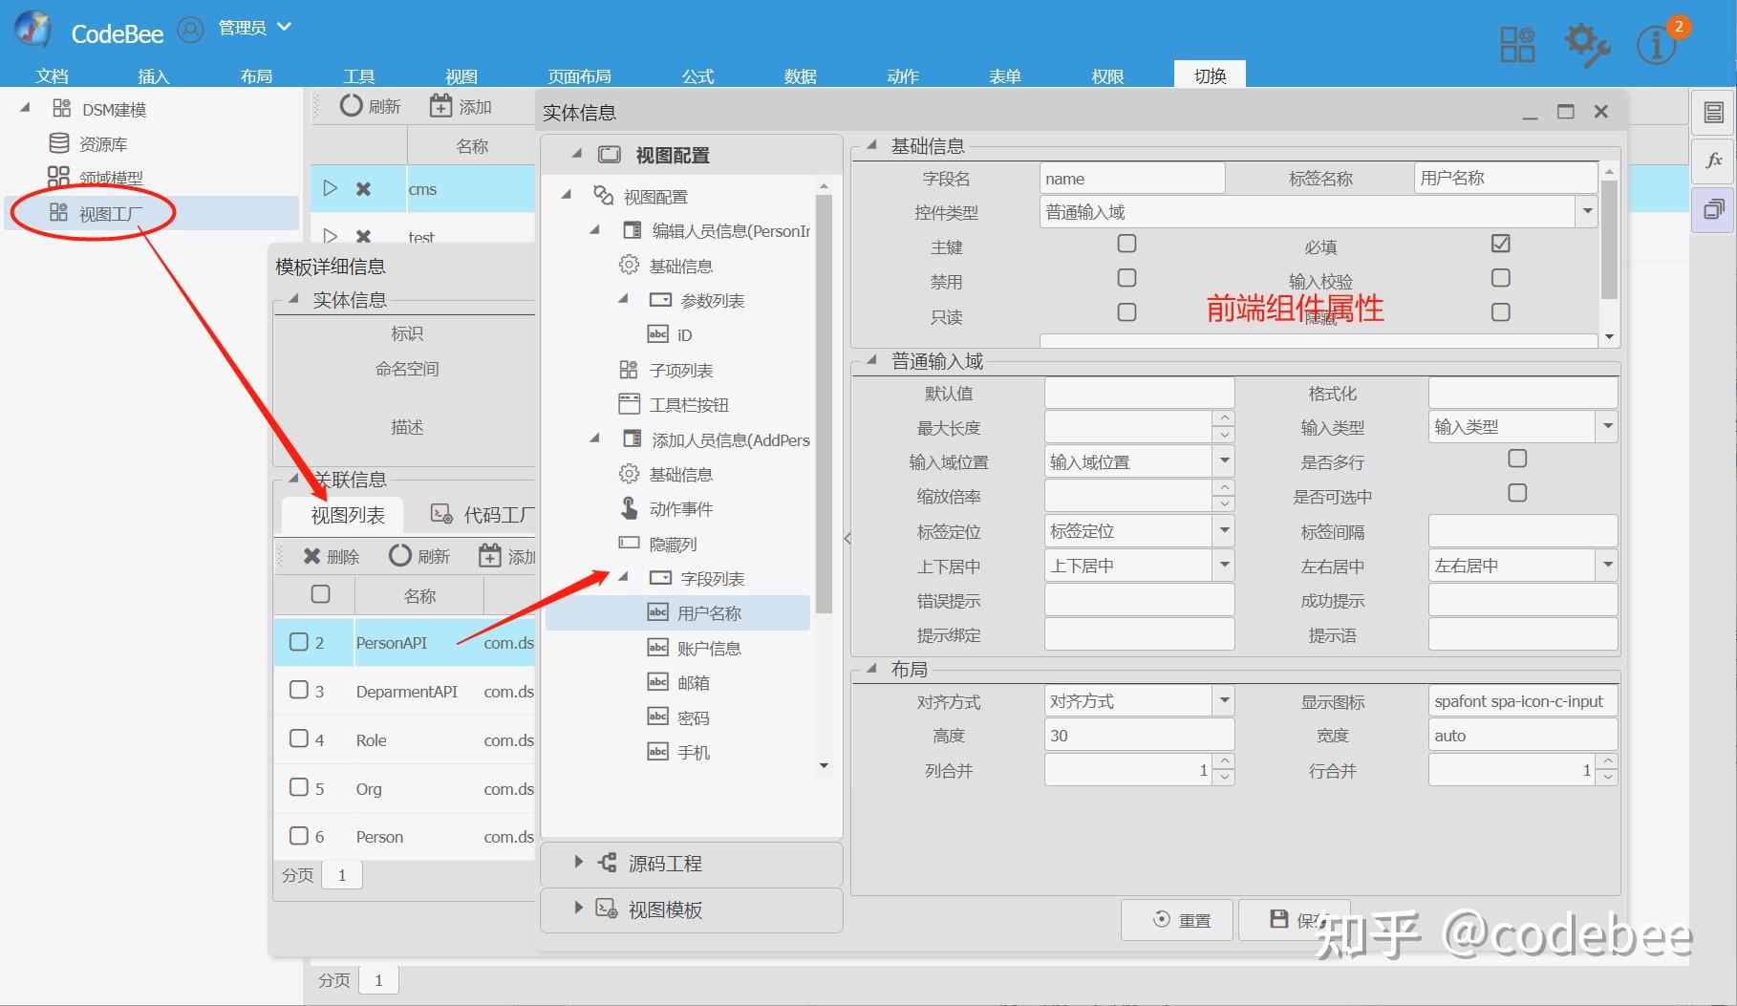This screenshot has height=1006, width=1737.
Task: Uncheck the 必填 checkbox
Action: coord(1500,244)
